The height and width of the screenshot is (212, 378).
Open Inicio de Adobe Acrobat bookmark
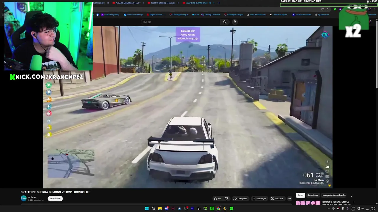pos(257,15)
